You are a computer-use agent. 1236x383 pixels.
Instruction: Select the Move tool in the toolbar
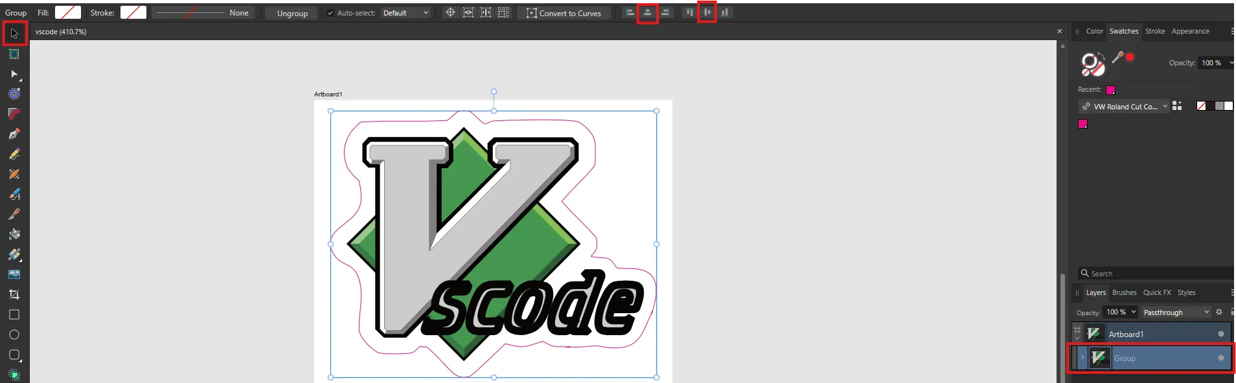[x=14, y=33]
